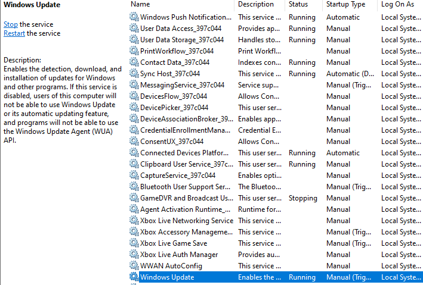Select WWAN AutoConfig service name

click(171, 266)
